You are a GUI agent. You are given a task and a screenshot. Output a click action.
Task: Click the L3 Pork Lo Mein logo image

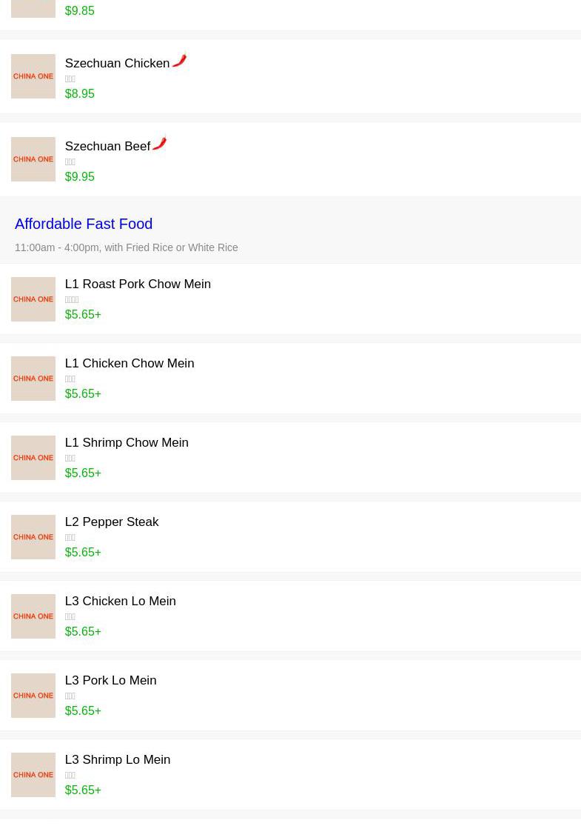pos(33,696)
